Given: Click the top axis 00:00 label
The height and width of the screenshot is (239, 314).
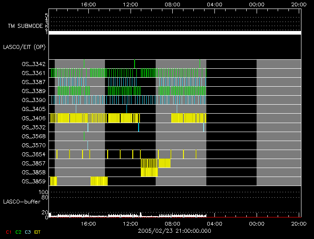Looking at the screenshot, I should click(x=257, y=4).
